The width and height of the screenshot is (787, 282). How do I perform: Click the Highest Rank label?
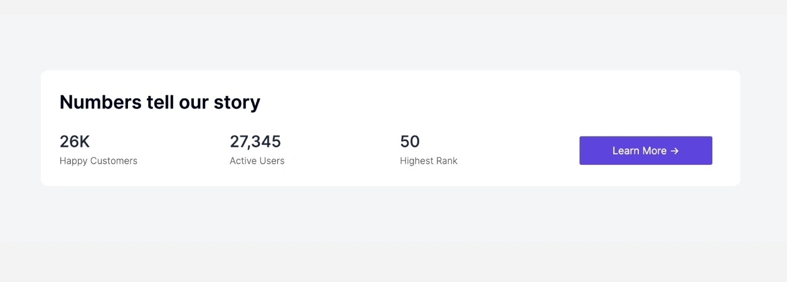click(x=429, y=161)
